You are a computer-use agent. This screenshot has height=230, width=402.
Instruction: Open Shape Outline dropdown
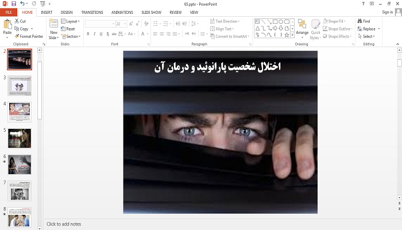tap(338, 29)
